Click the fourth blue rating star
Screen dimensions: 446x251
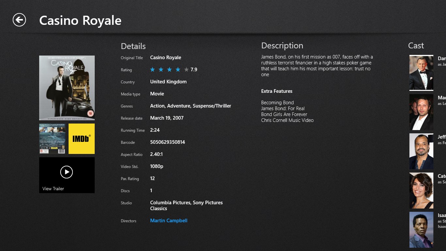point(178,69)
